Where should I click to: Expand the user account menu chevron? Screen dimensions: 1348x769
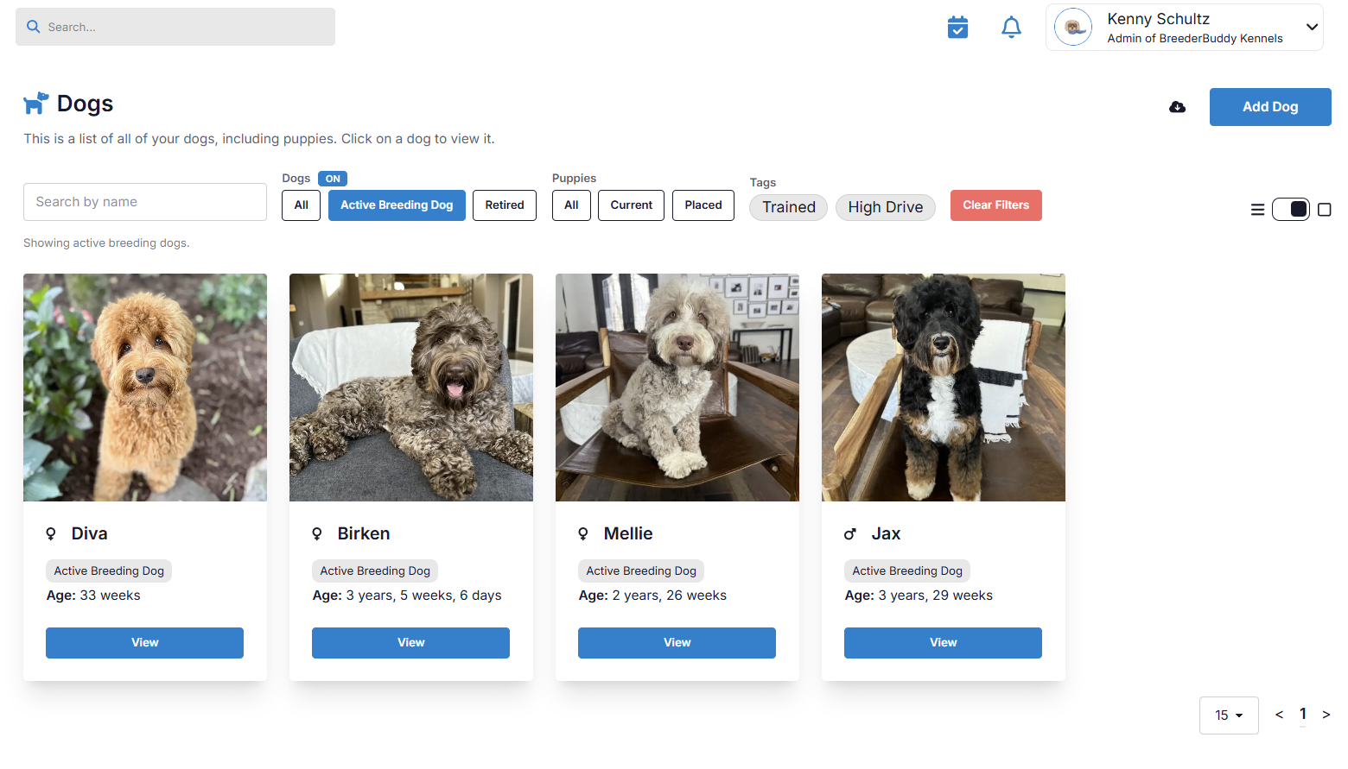(1312, 27)
